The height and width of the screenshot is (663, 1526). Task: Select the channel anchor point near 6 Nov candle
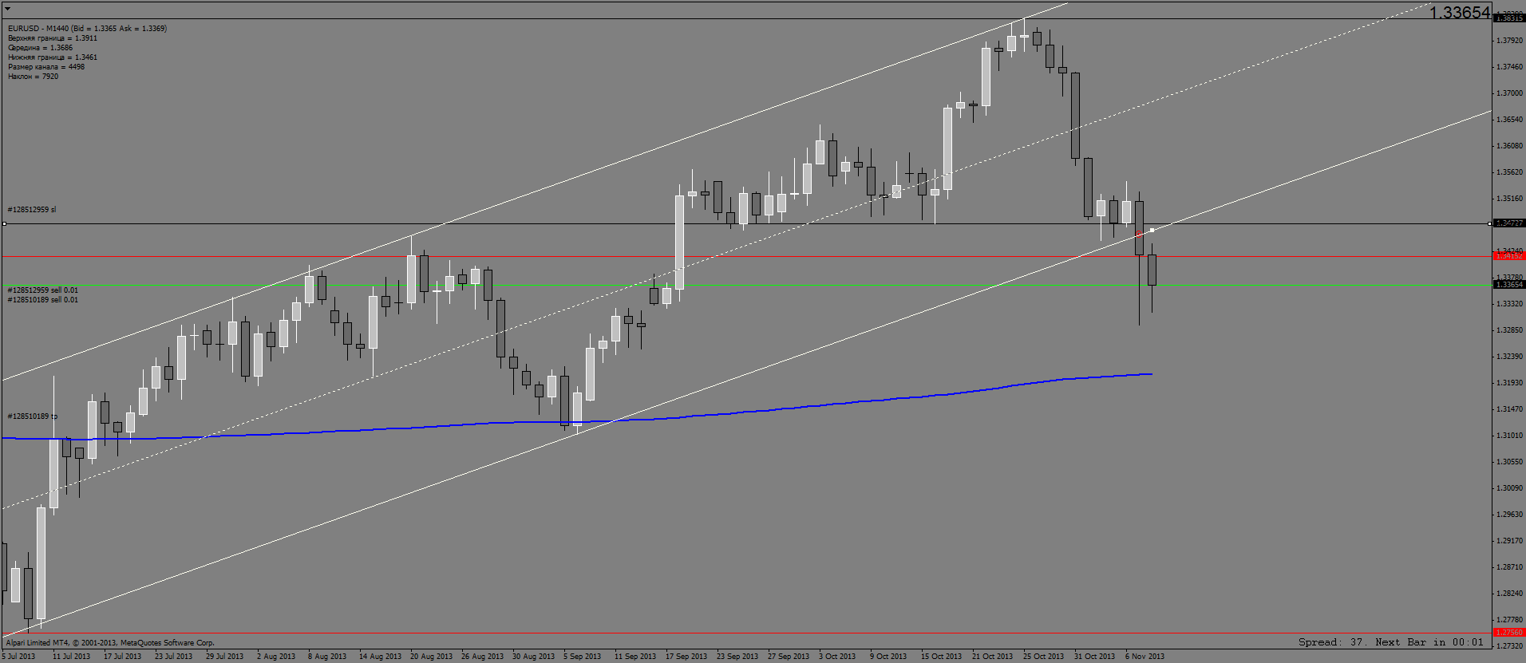coord(1152,230)
